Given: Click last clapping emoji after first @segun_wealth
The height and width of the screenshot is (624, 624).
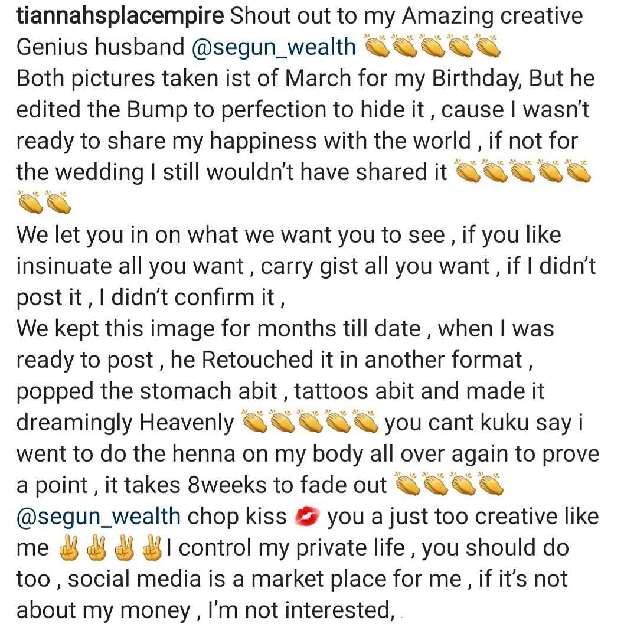Looking at the screenshot, I should 488,46.
